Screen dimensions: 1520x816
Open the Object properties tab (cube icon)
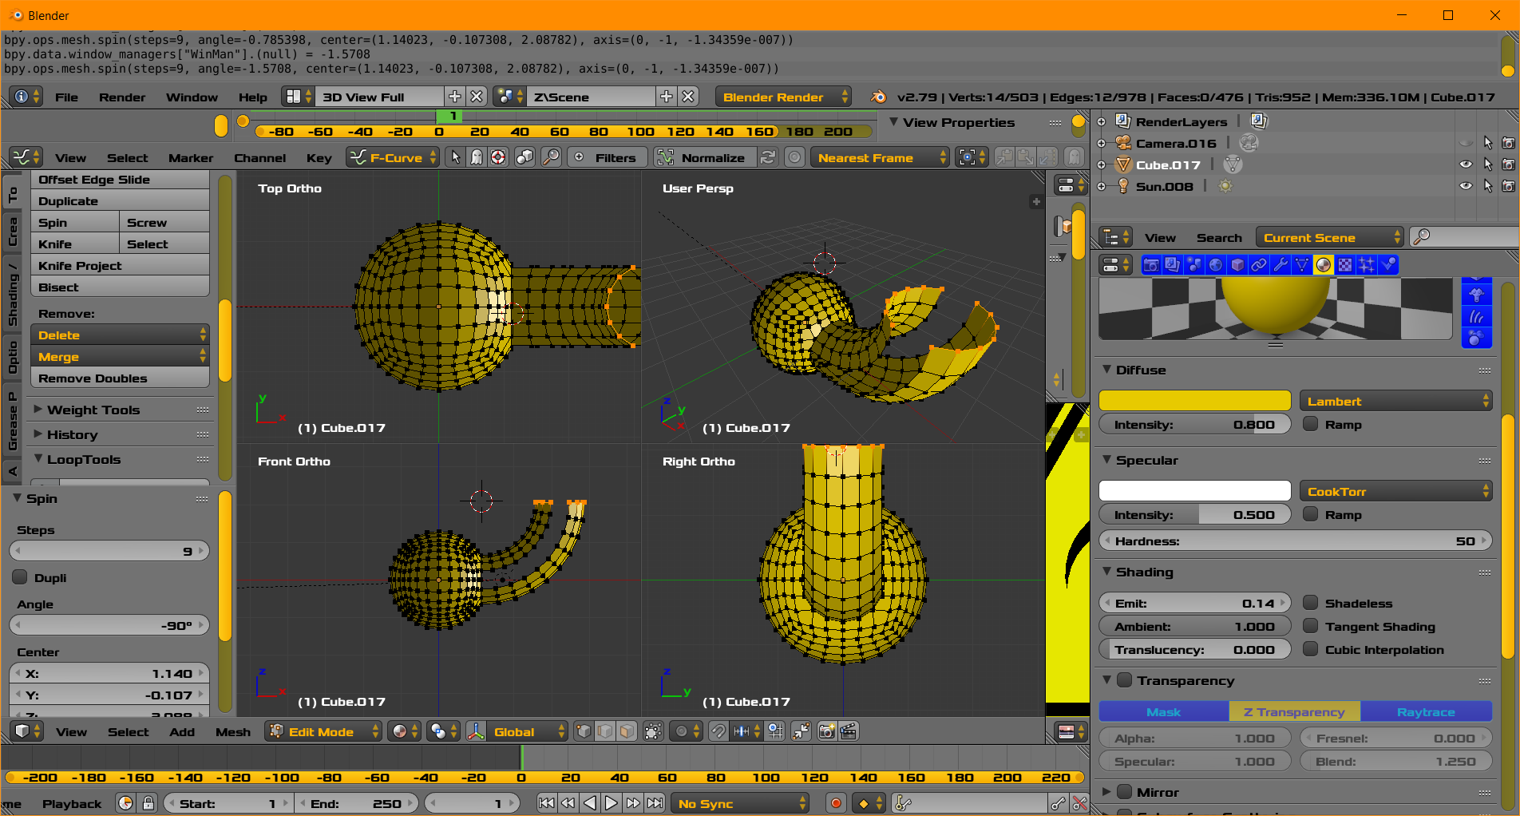pyautogui.click(x=1237, y=265)
